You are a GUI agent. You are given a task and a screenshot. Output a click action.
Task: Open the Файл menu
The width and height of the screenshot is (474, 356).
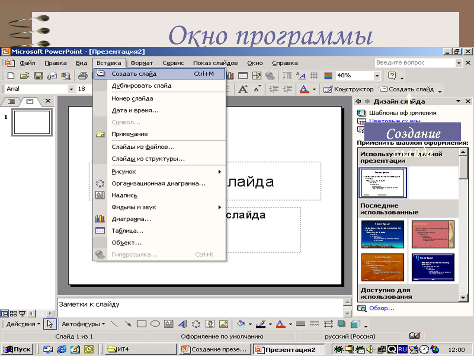[x=27, y=63]
